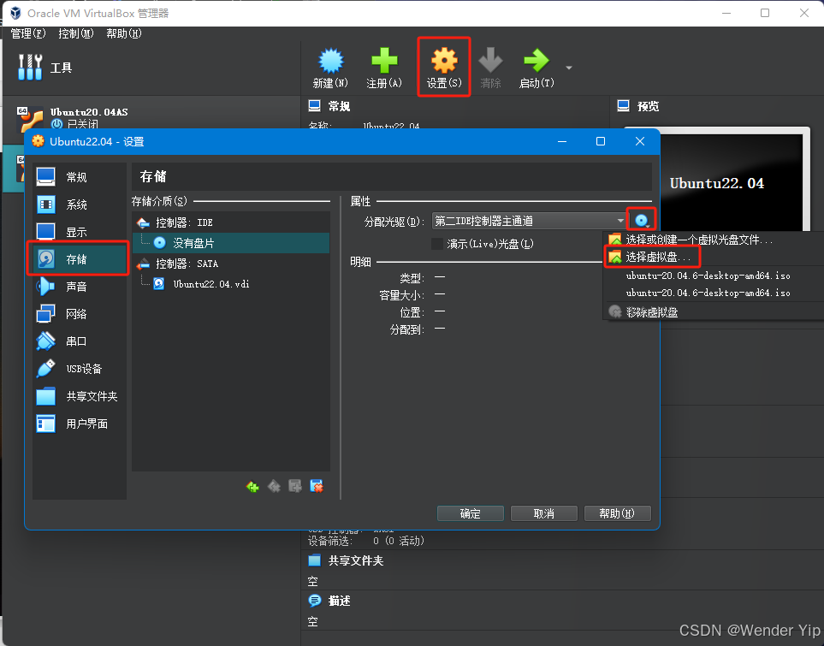Open the 帮助(H) menu in menu bar
The image size is (824, 646).
tap(123, 33)
